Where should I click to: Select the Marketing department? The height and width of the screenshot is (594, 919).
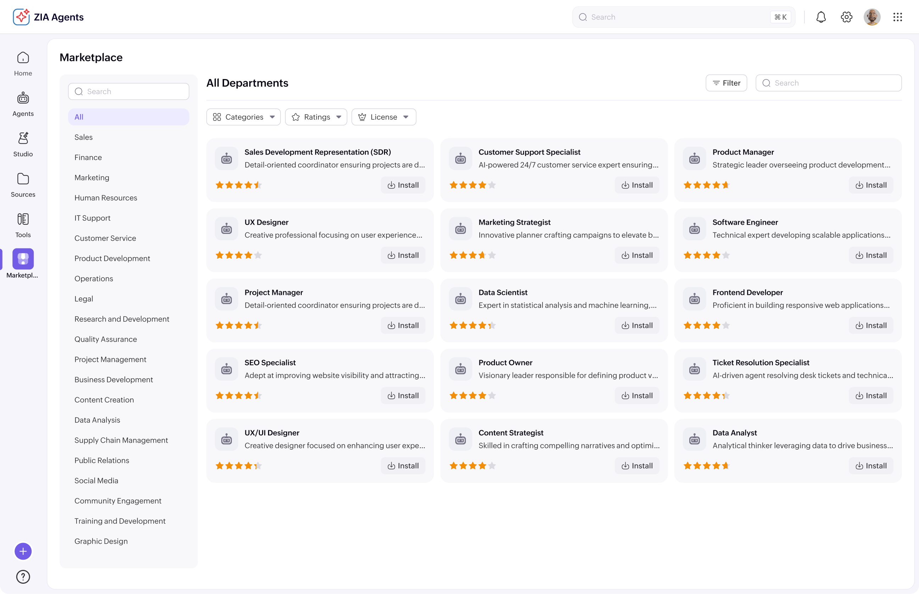[x=128, y=178]
